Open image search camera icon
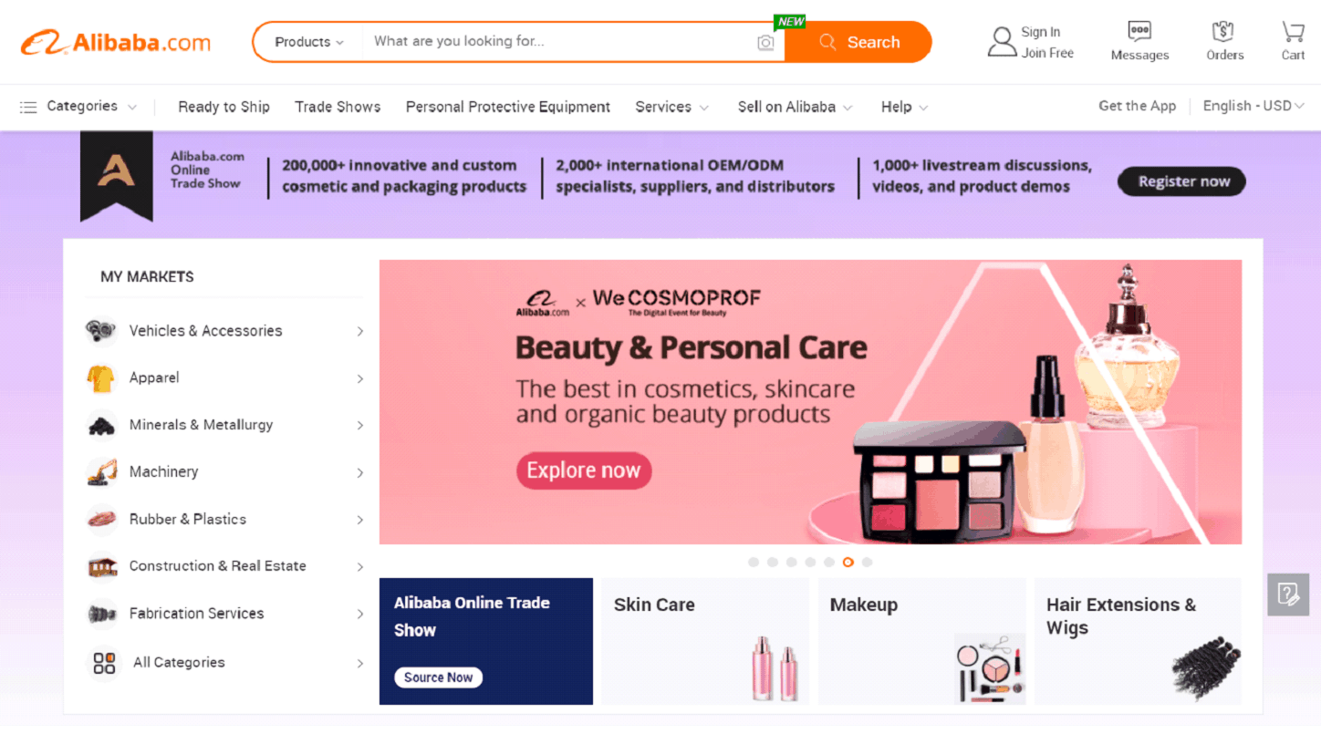The height and width of the screenshot is (744, 1321). pyautogui.click(x=765, y=43)
